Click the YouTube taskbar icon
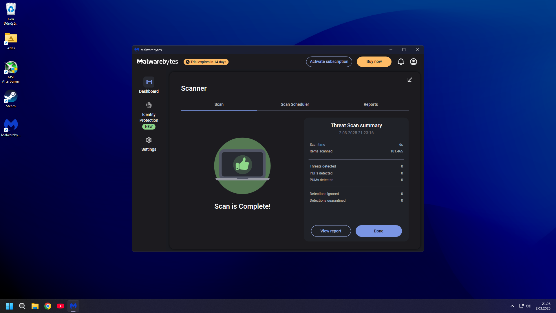The image size is (556, 313). (x=61, y=306)
